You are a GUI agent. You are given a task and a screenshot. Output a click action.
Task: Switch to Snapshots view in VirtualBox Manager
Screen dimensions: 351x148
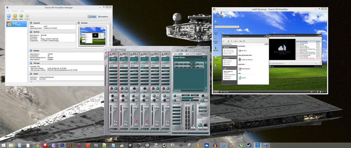coord(103,16)
